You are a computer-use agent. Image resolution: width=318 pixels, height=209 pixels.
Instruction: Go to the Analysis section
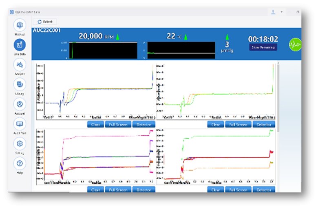click(x=20, y=64)
